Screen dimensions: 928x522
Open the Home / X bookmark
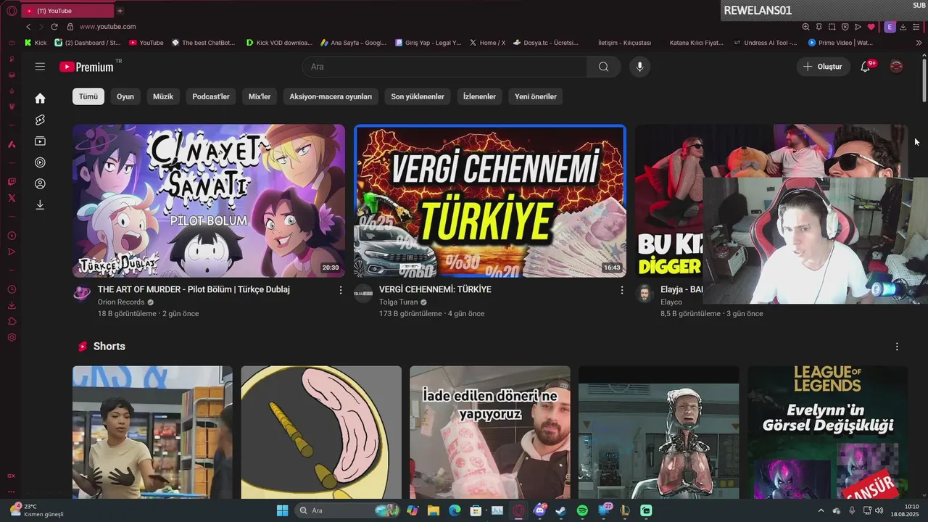487,43
